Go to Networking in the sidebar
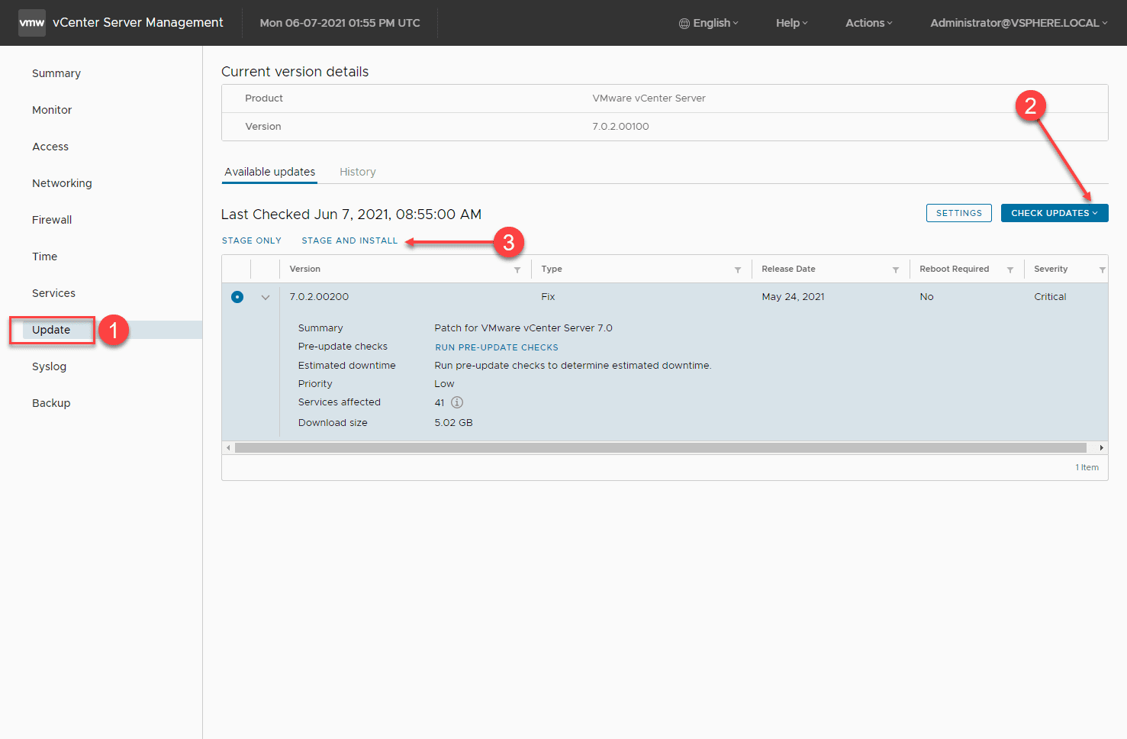 62,183
